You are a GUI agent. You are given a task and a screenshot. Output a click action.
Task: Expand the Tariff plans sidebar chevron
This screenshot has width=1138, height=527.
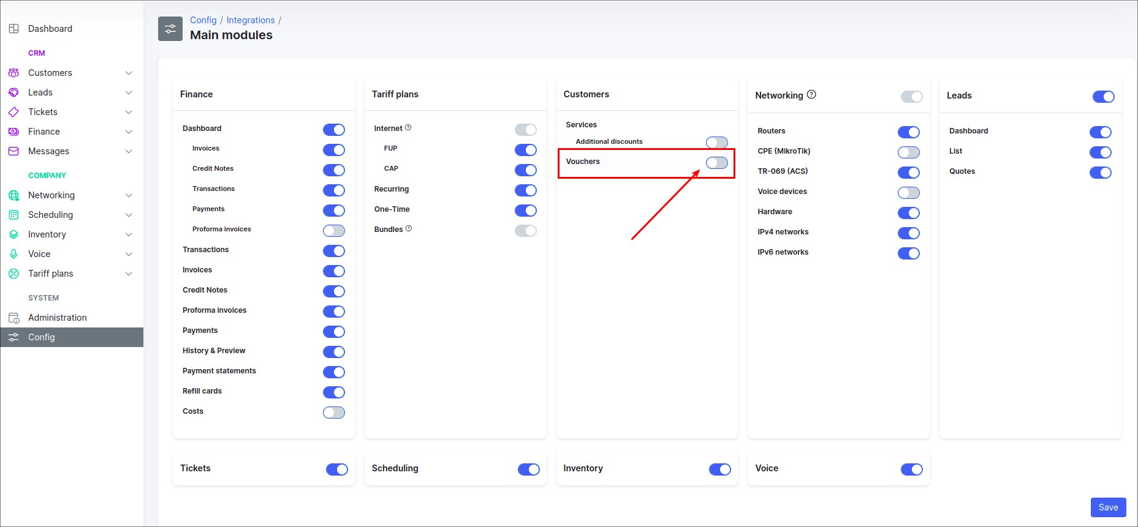point(129,274)
